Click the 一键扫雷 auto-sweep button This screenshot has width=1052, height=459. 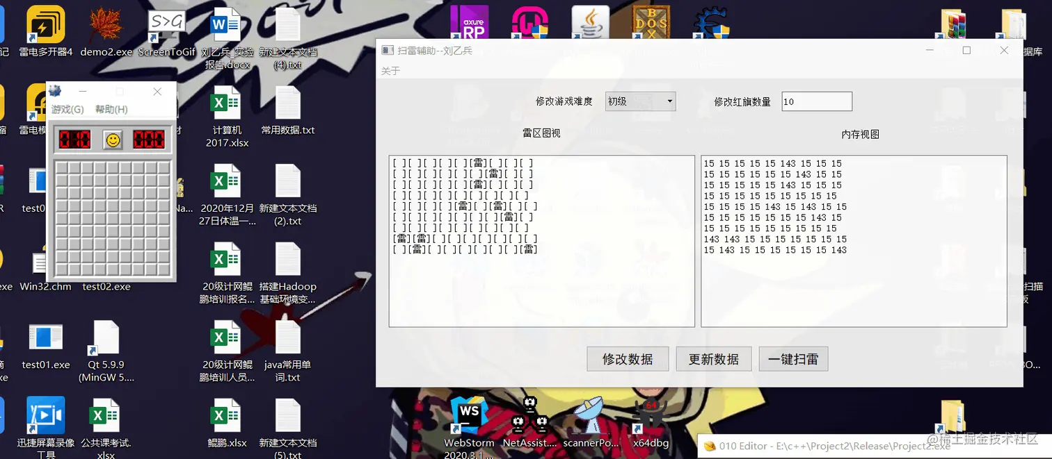[x=792, y=359]
